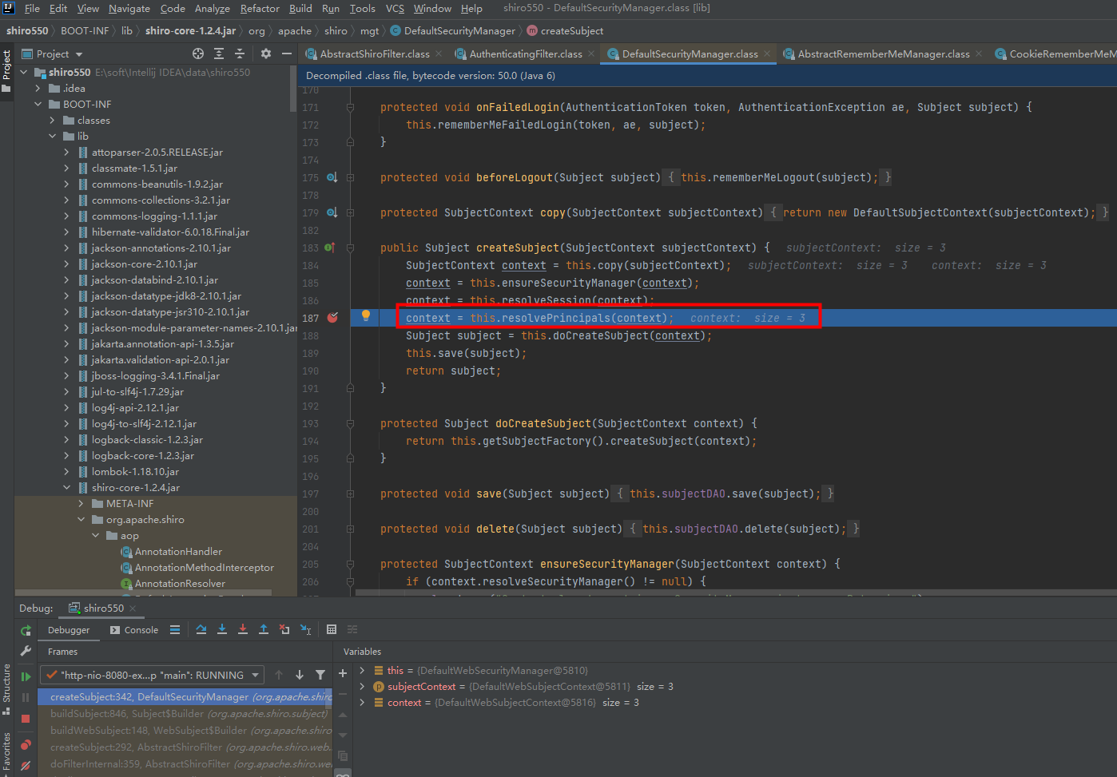1117x777 pixels.
Task: Open the Console tab in debugger
Action: [x=134, y=630]
